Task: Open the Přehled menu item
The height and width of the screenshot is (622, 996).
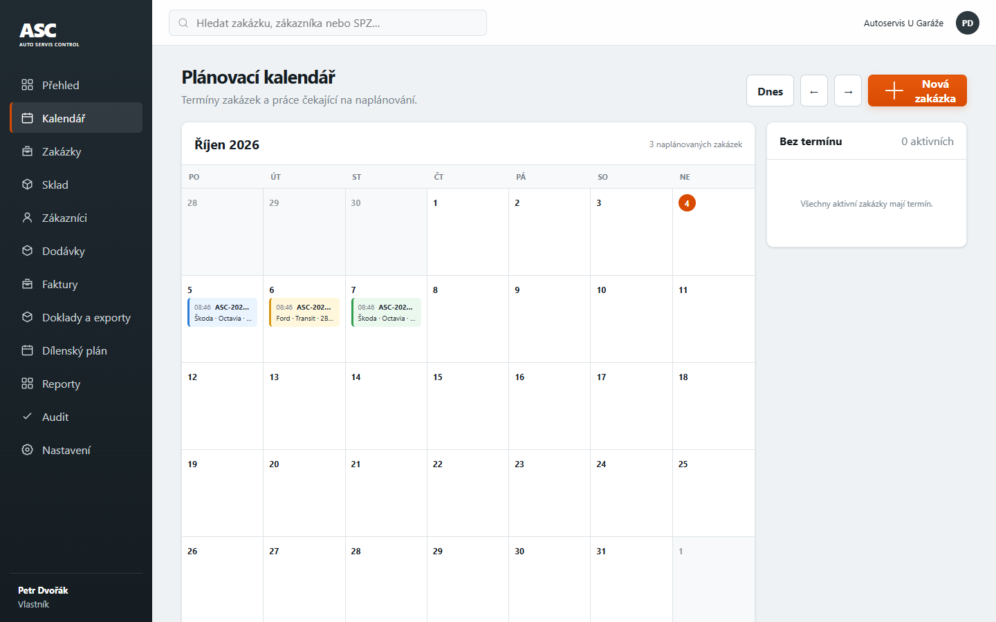Action: (76, 85)
